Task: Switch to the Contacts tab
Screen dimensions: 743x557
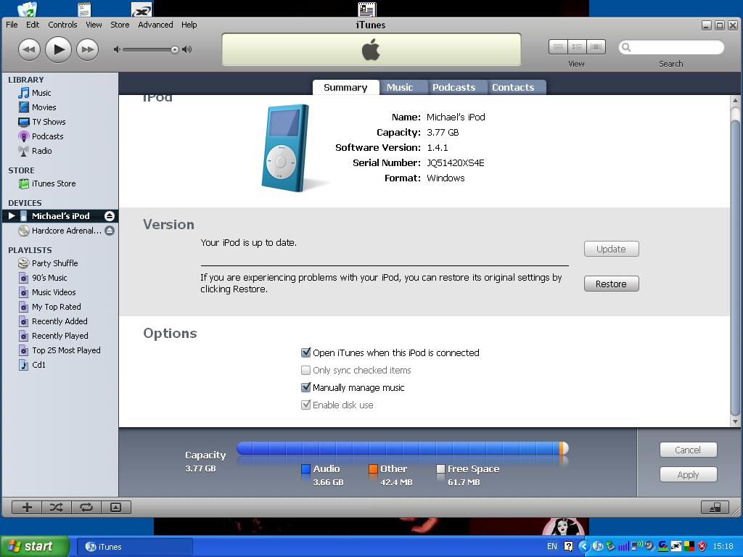Action: (x=513, y=87)
